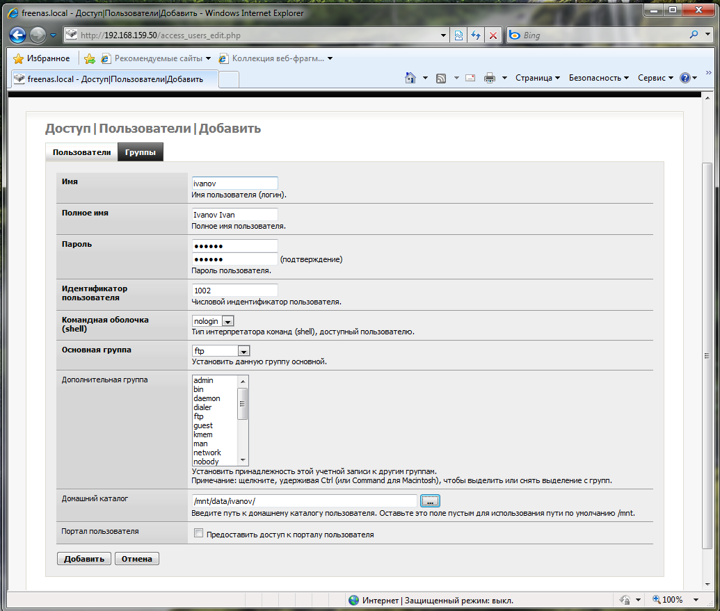Screen dimensions: 720x611
Task: Click the RSS feeds icon
Action: pyautogui.click(x=441, y=79)
